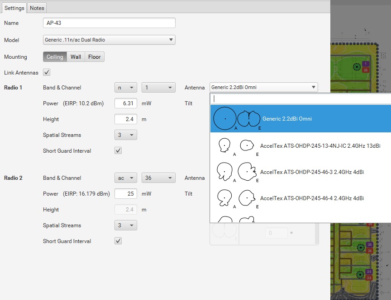The width and height of the screenshot is (391, 300).
Task: Edit Radio 1 height field
Action: click(x=126, y=119)
